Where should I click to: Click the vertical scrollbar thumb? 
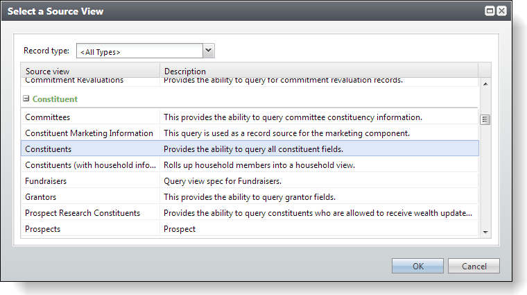point(485,119)
